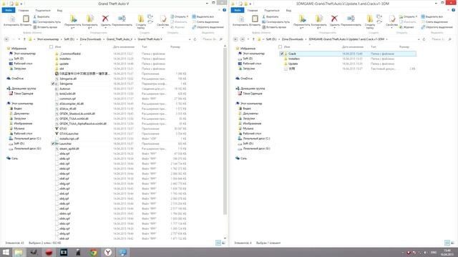458x257 pixels.
Task: Open View tab in right window
Action: (288, 11)
